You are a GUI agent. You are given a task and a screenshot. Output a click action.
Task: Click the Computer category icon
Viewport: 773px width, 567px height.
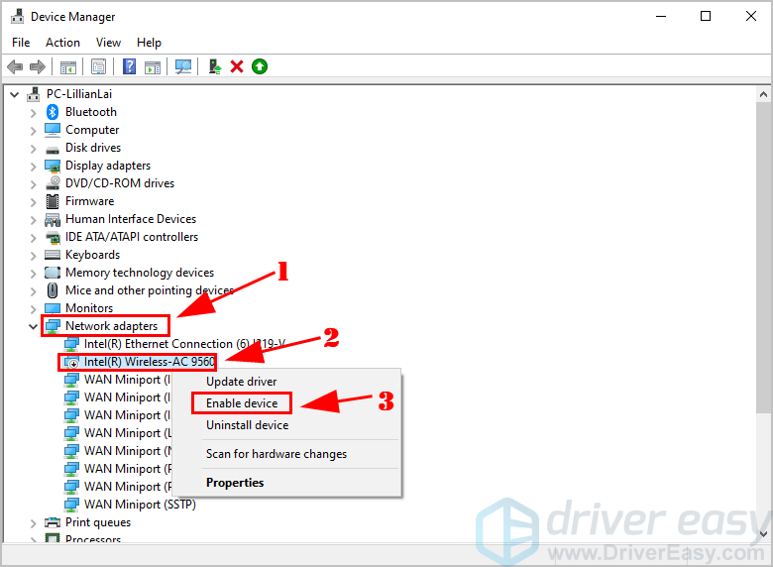click(53, 130)
